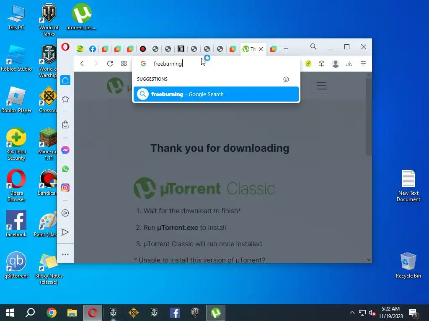
Task: Select the Roblox Studio desktop shortcut
Action: [x=16, y=58]
